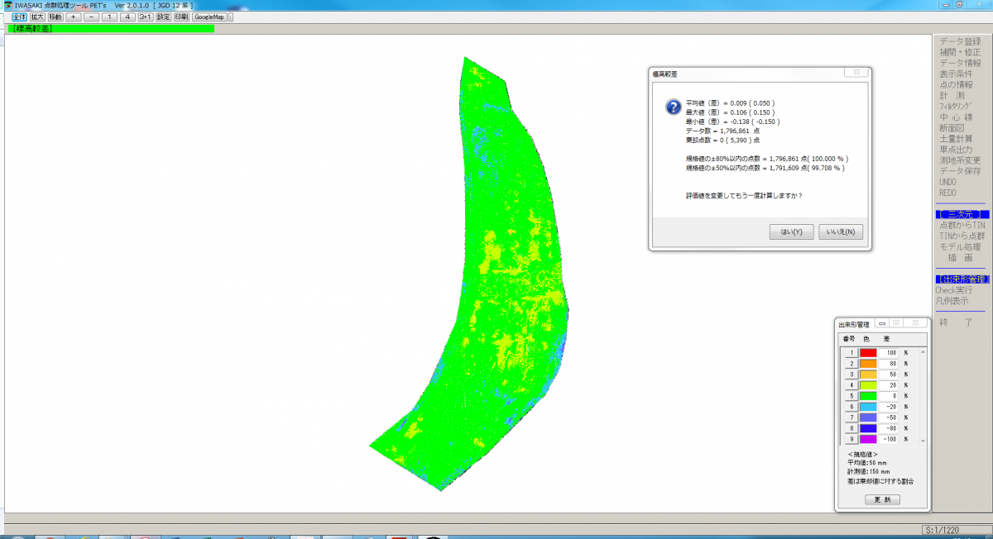This screenshot has height=539, width=993.
Task: Click the 100 % value field
Action: click(x=890, y=352)
